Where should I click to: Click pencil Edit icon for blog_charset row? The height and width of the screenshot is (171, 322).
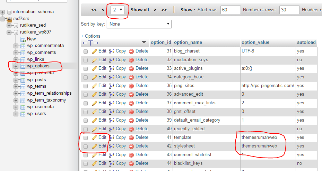[95, 51]
